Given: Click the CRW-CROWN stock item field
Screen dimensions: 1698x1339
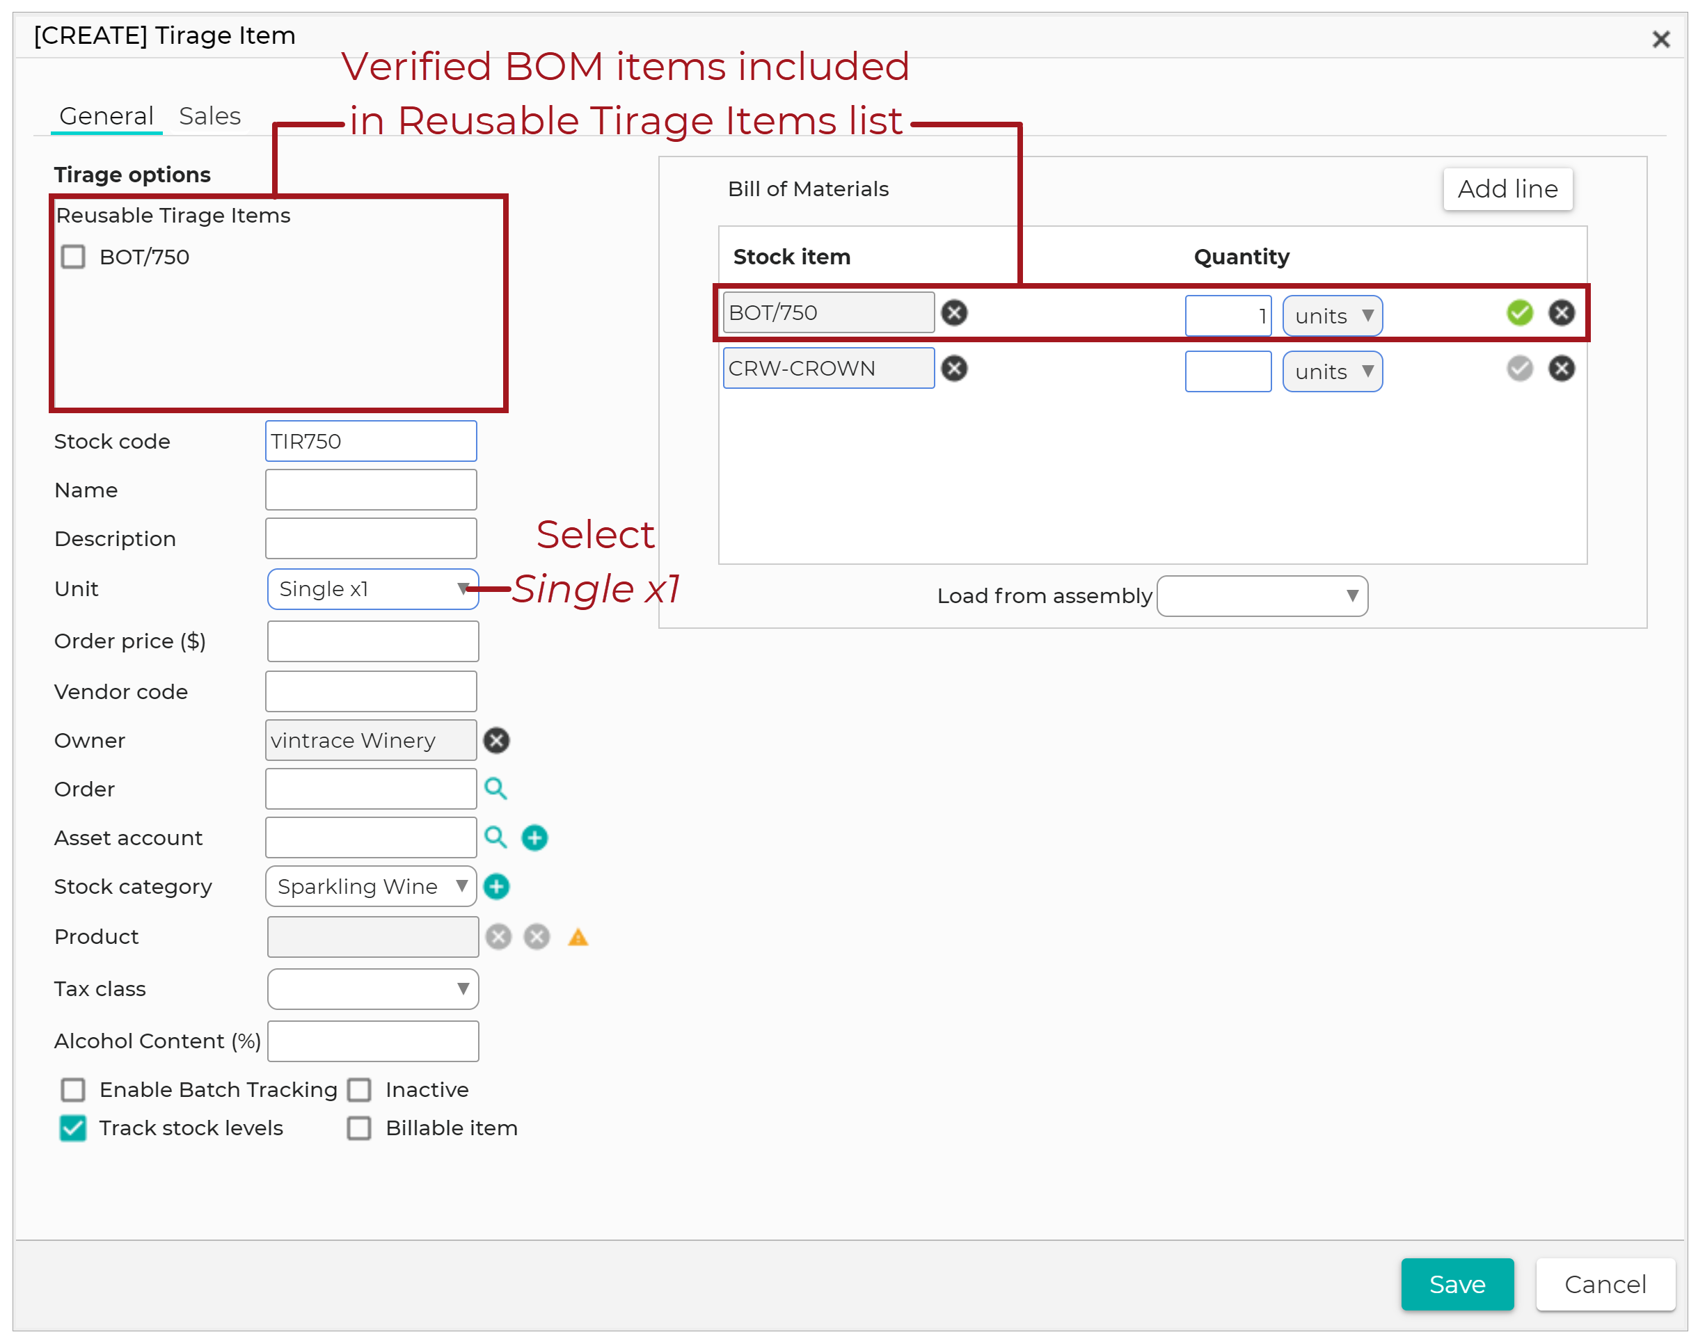Looking at the screenshot, I should coord(828,369).
